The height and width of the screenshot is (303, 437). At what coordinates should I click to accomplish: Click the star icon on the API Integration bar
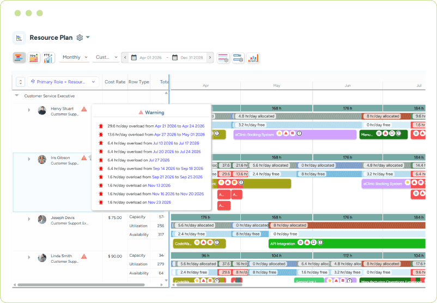click(x=300, y=243)
